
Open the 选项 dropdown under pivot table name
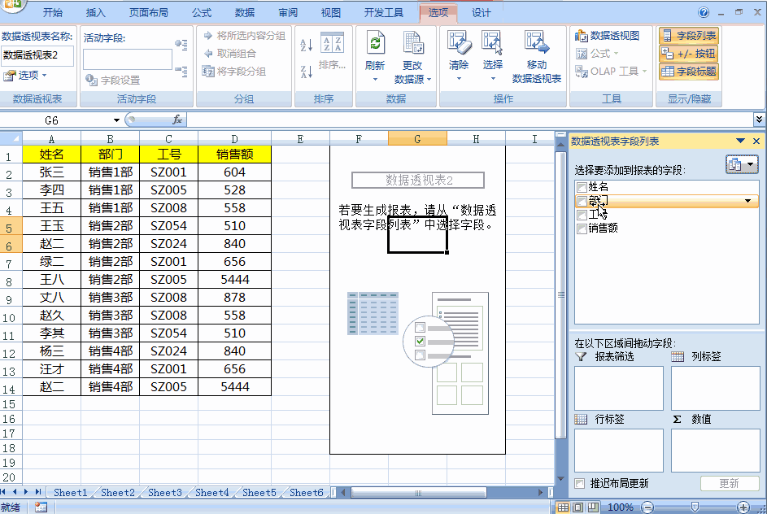coord(25,76)
